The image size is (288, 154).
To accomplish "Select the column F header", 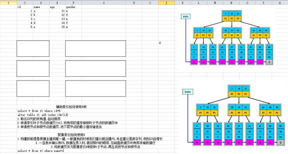I will pos(74,3).
